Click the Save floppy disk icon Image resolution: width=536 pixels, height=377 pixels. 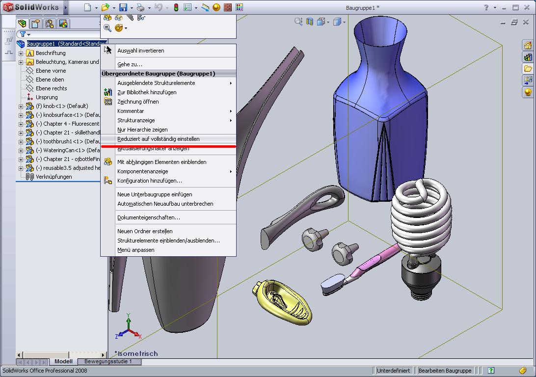click(x=123, y=7)
